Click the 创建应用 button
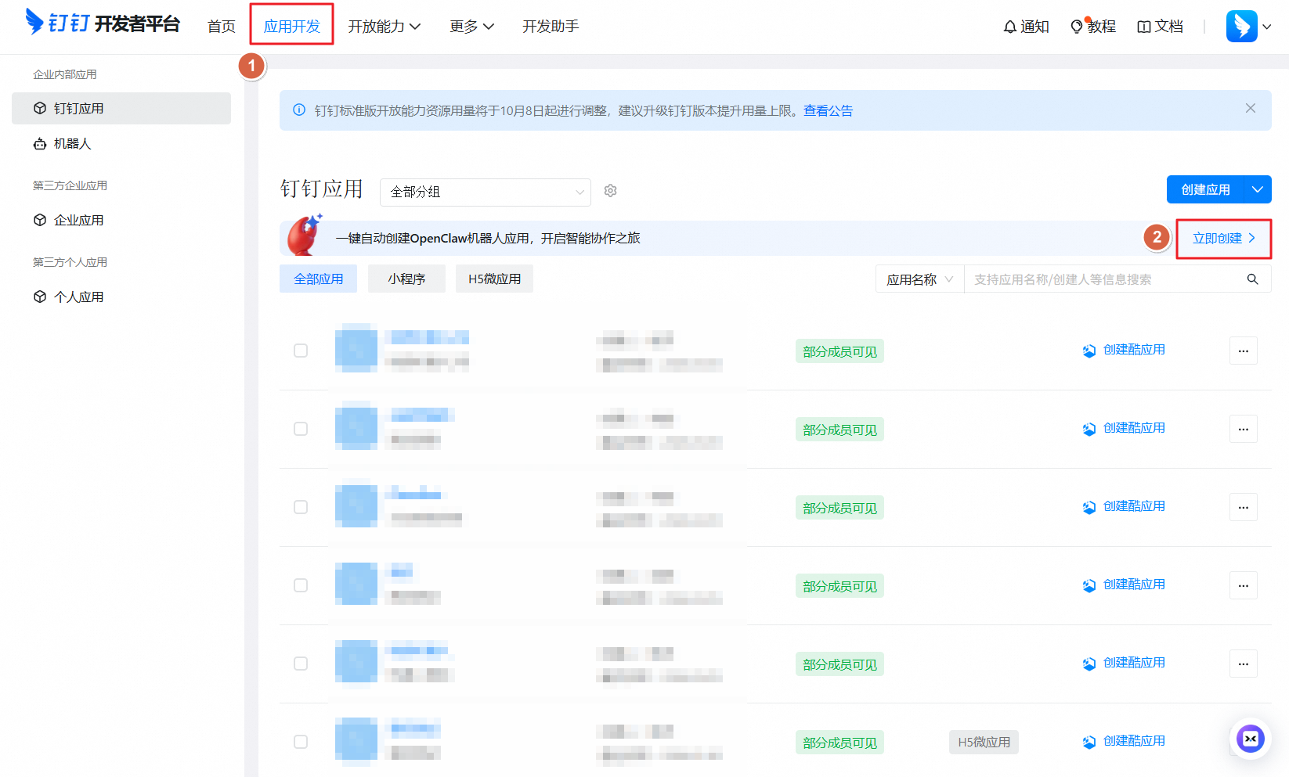Viewport: 1289px width, 777px height. (1205, 189)
